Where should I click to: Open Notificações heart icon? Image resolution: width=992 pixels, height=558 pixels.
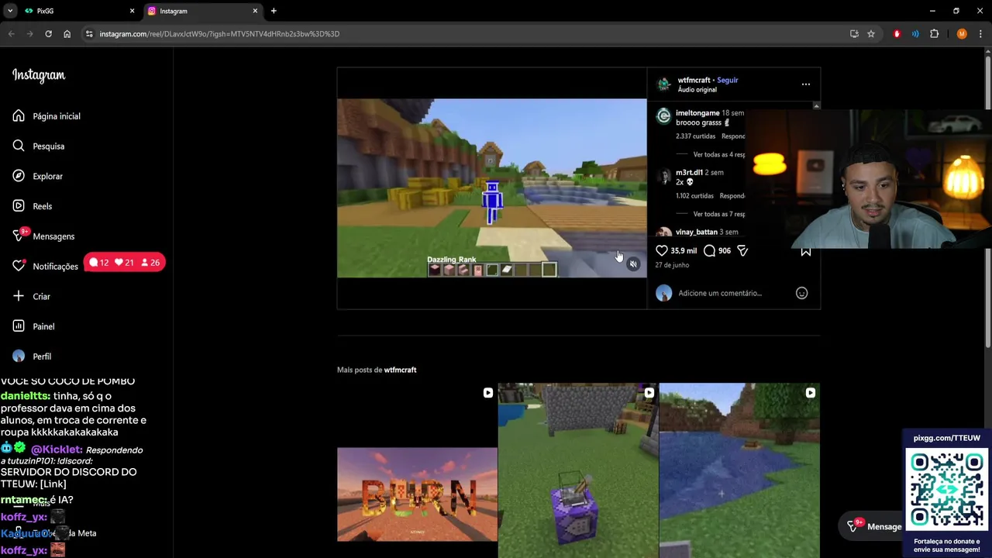[x=19, y=266]
